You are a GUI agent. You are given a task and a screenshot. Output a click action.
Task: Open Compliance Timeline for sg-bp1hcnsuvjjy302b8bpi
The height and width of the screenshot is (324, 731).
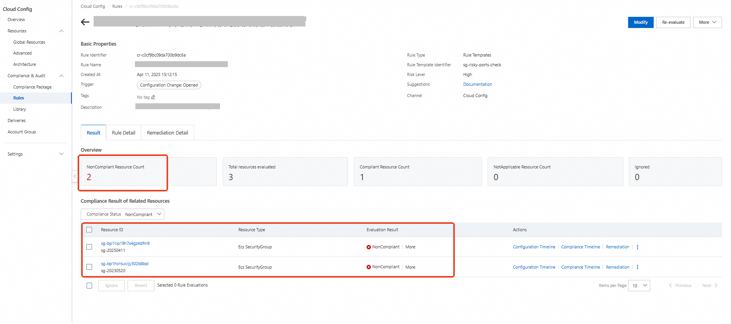[x=580, y=267]
